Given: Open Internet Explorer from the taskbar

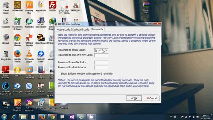Looking at the screenshot, I should tap(14, 117).
